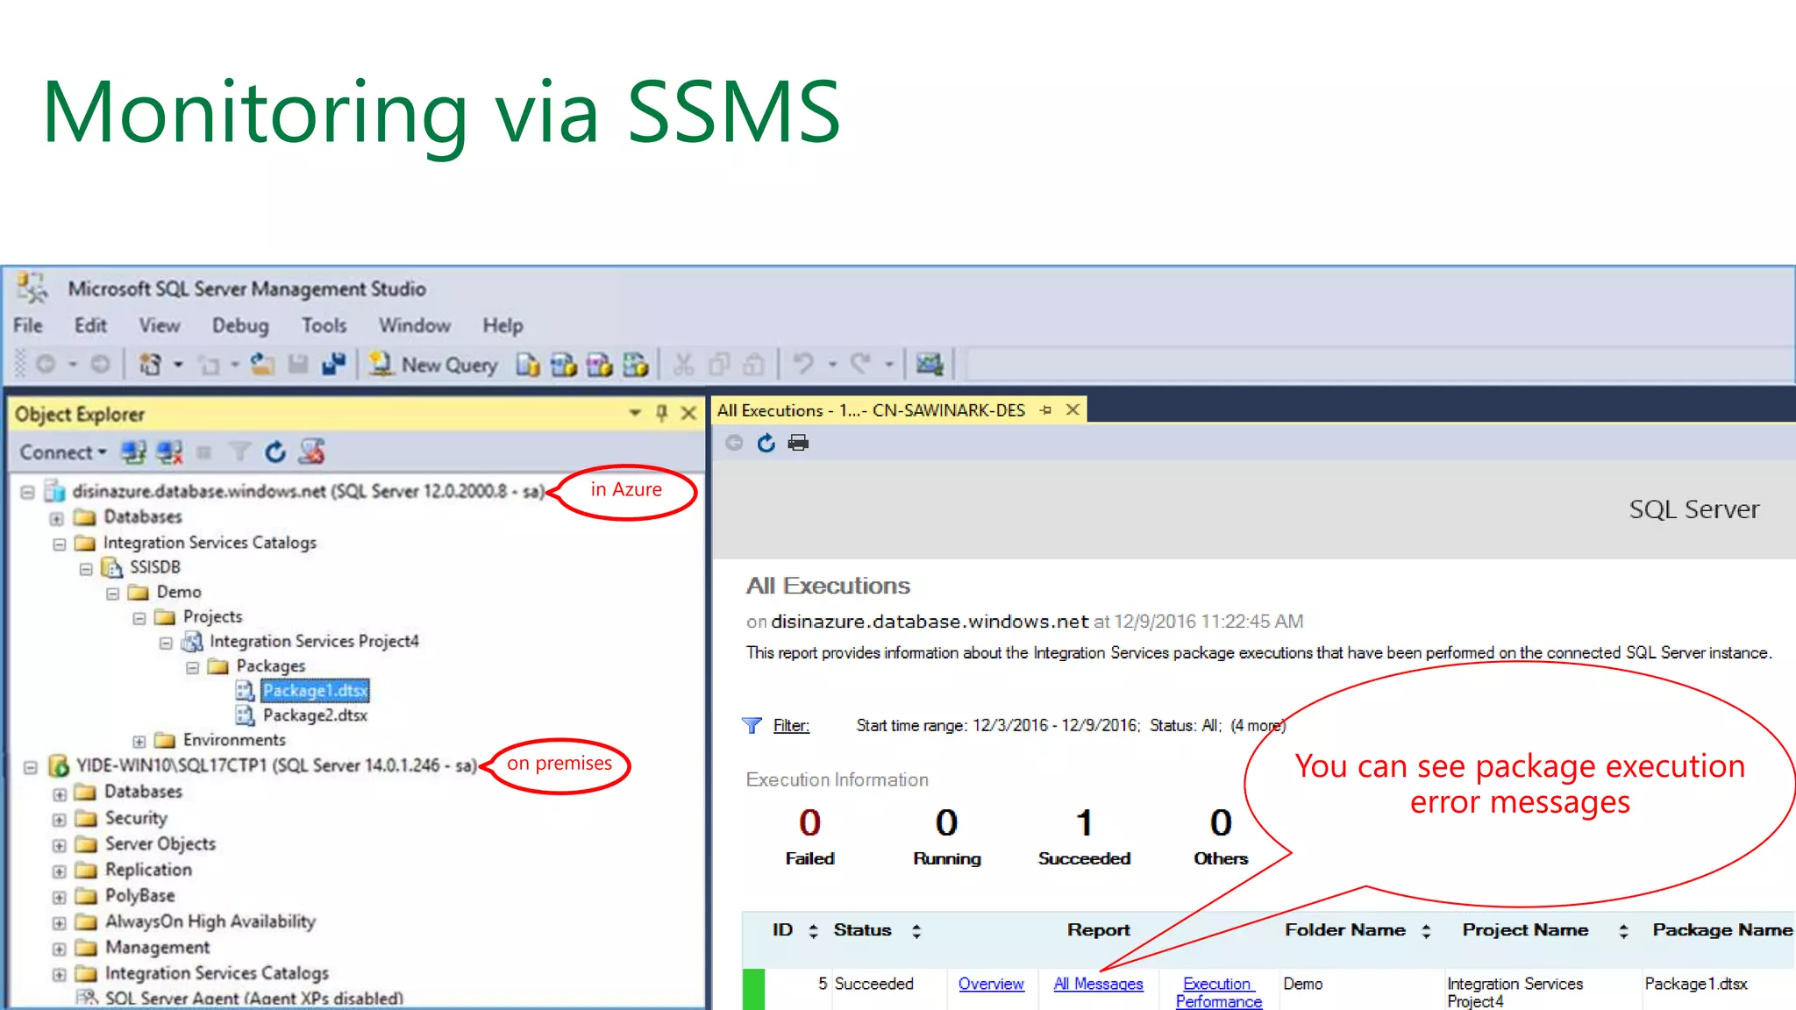Select Integration Services Project4 node
1796x1010 pixels.
[x=314, y=642]
